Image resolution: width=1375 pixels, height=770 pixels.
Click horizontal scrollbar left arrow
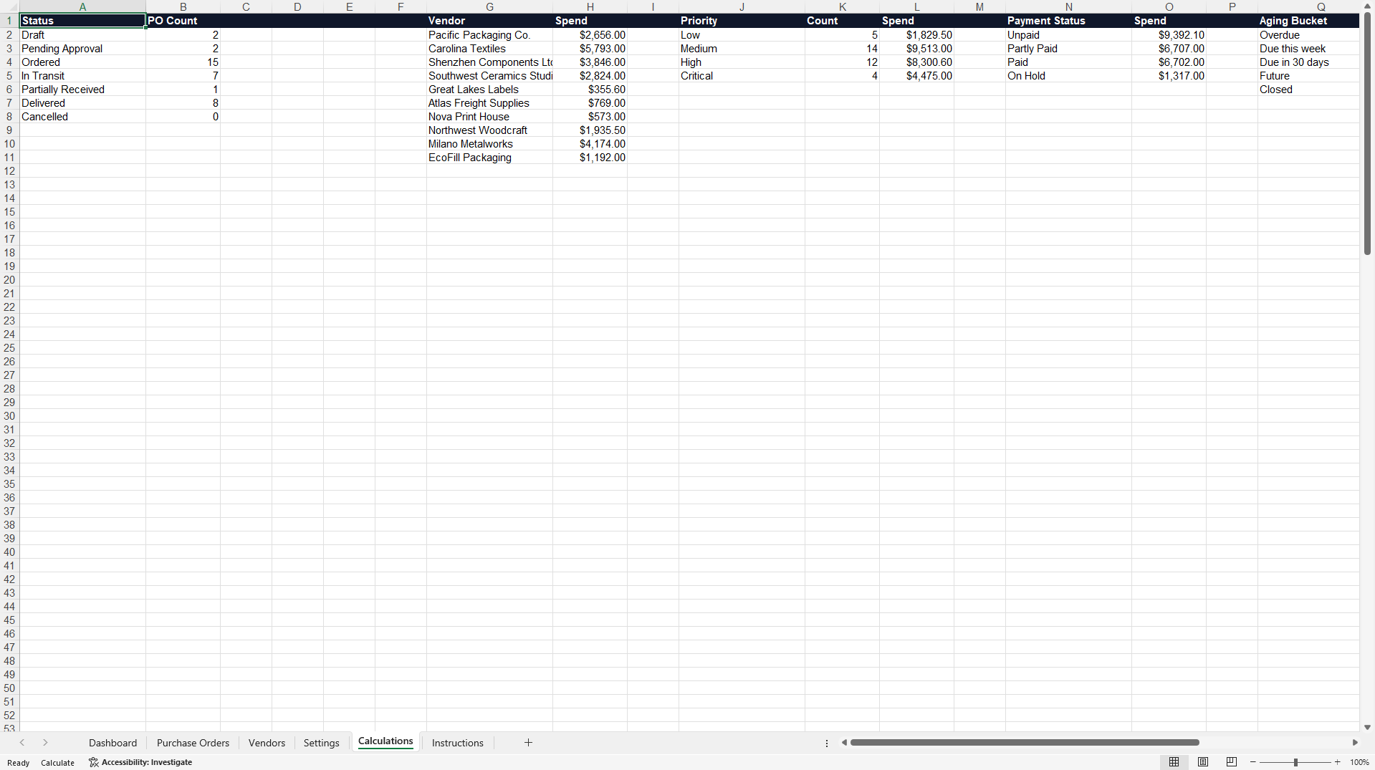(844, 743)
